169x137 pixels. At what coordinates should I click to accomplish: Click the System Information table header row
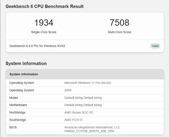(85, 74)
